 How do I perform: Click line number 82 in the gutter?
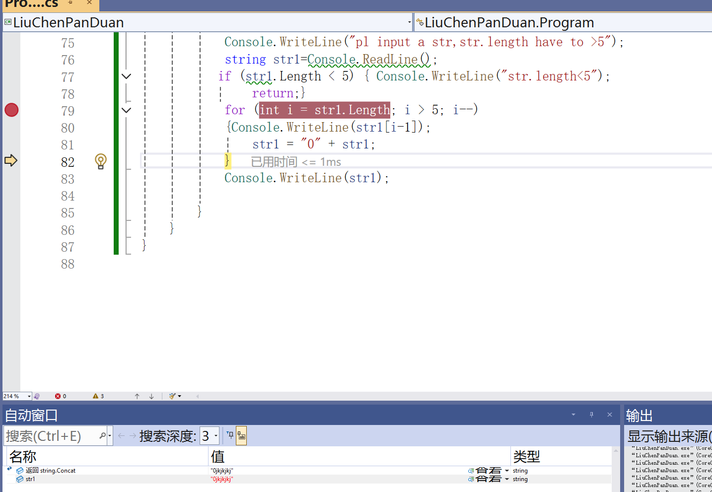[x=68, y=162]
